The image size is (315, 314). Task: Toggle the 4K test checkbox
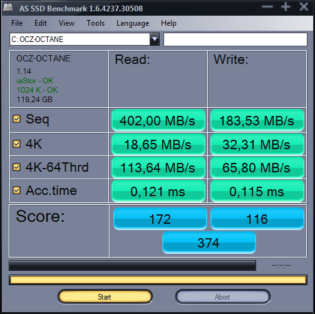click(17, 144)
